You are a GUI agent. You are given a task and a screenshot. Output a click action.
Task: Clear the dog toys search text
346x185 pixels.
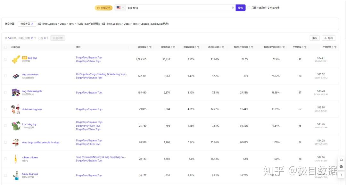click(233, 8)
